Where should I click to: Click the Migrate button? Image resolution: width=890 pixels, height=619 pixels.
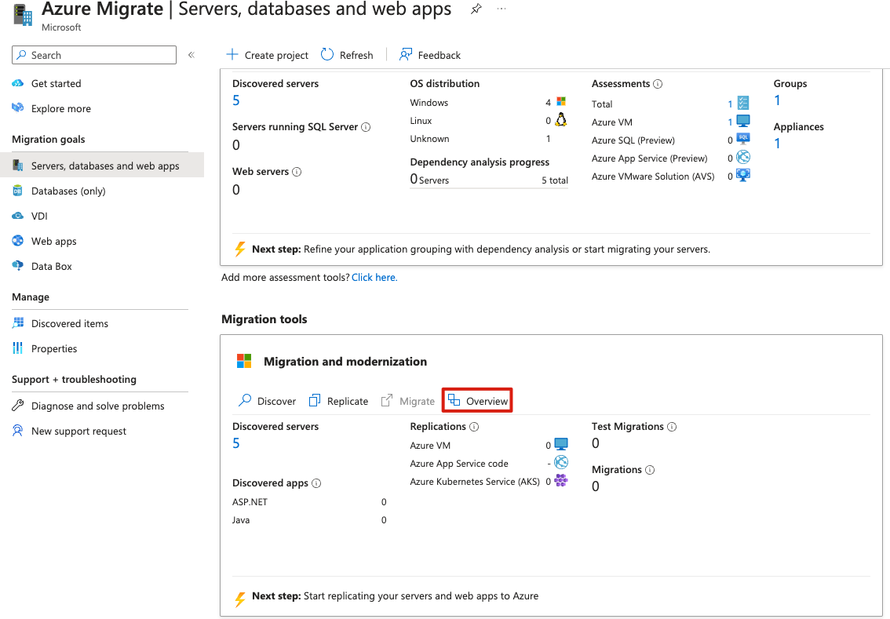tap(407, 401)
